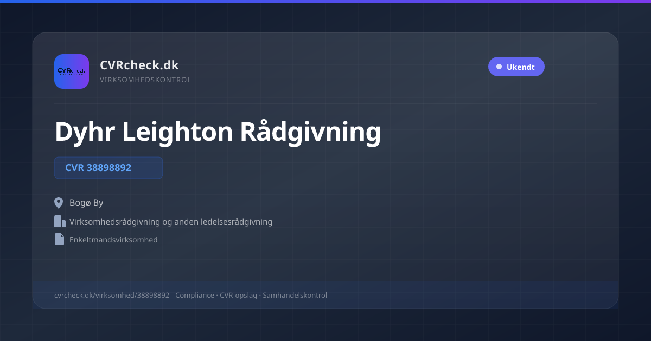Click the CVRcheck logo icon
This screenshot has width=651, height=341.
72,71
